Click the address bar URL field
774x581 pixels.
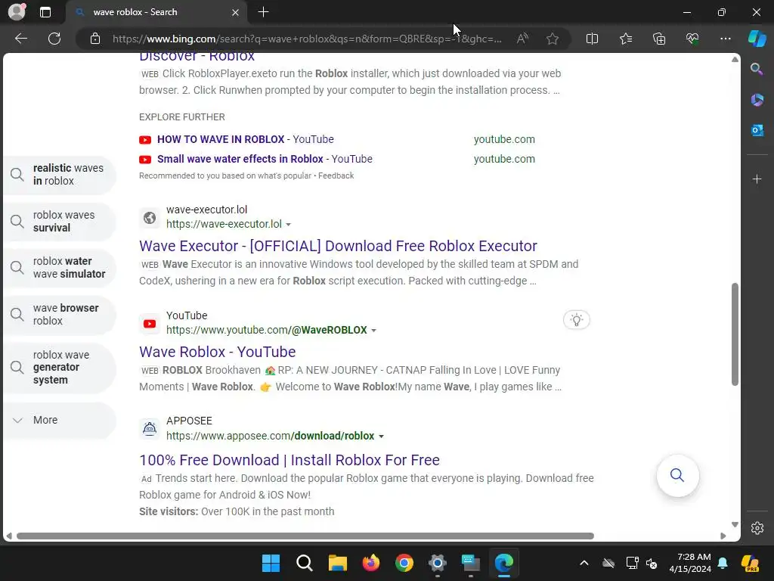tap(307, 39)
